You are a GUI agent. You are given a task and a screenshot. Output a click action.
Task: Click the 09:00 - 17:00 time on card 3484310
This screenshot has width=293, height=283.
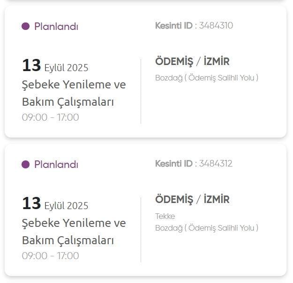pyautogui.click(x=50, y=117)
